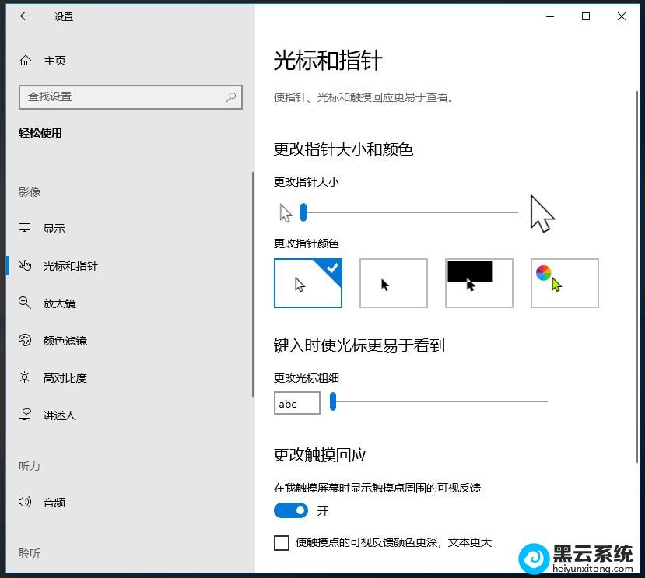The height and width of the screenshot is (578, 645).
Task: Click the back arrow button
Action: [23, 16]
